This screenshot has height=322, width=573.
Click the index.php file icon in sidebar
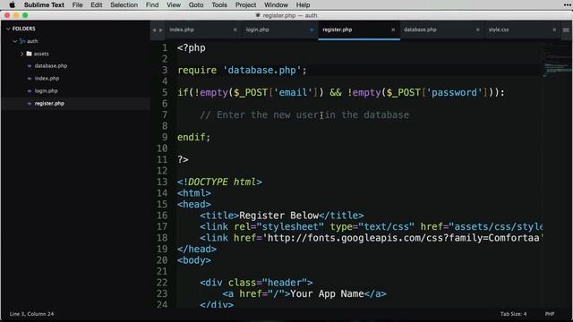click(x=30, y=79)
